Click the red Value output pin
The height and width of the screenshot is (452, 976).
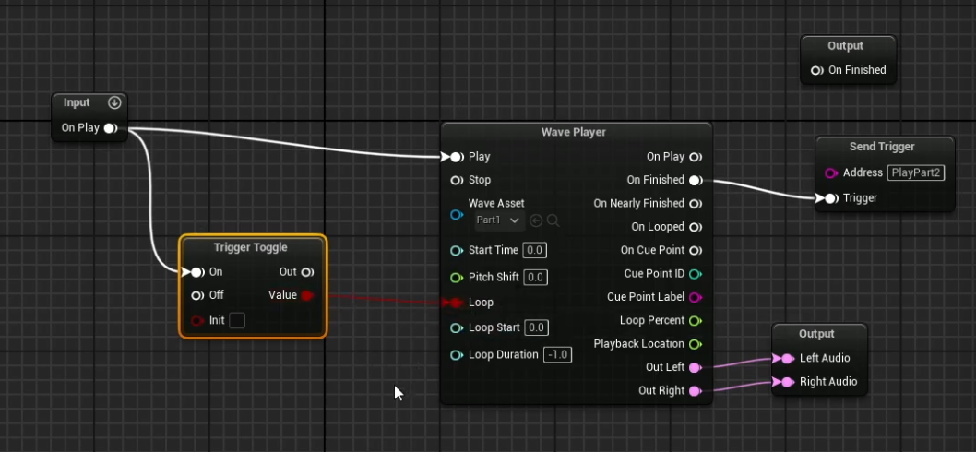coord(307,295)
